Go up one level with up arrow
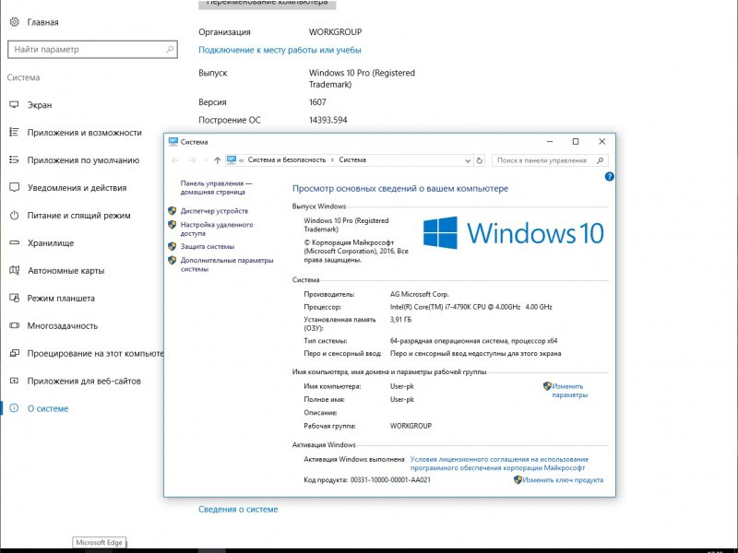 (x=217, y=160)
